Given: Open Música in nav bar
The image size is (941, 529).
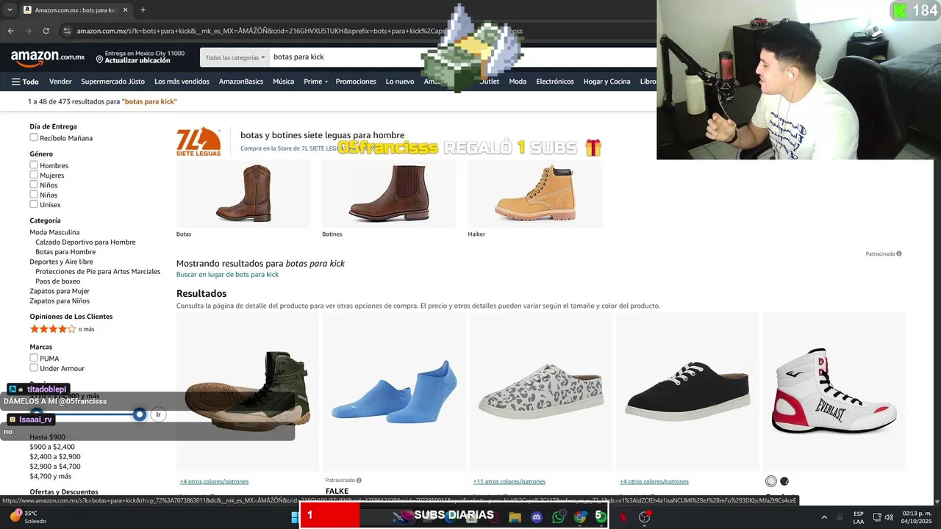Looking at the screenshot, I should tap(283, 82).
